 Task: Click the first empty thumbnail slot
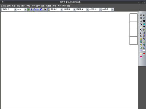click(x=133, y=17)
